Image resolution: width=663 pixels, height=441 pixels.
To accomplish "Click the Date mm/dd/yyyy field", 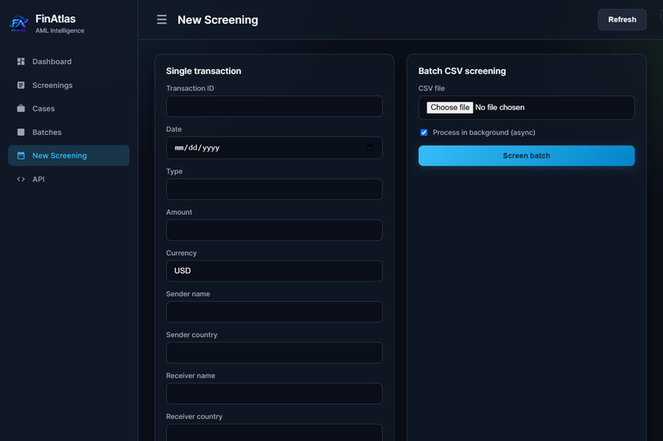I will click(274, 147).
